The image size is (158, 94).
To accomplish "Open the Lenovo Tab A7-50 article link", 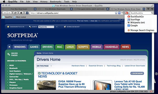I will pos(130,85).
